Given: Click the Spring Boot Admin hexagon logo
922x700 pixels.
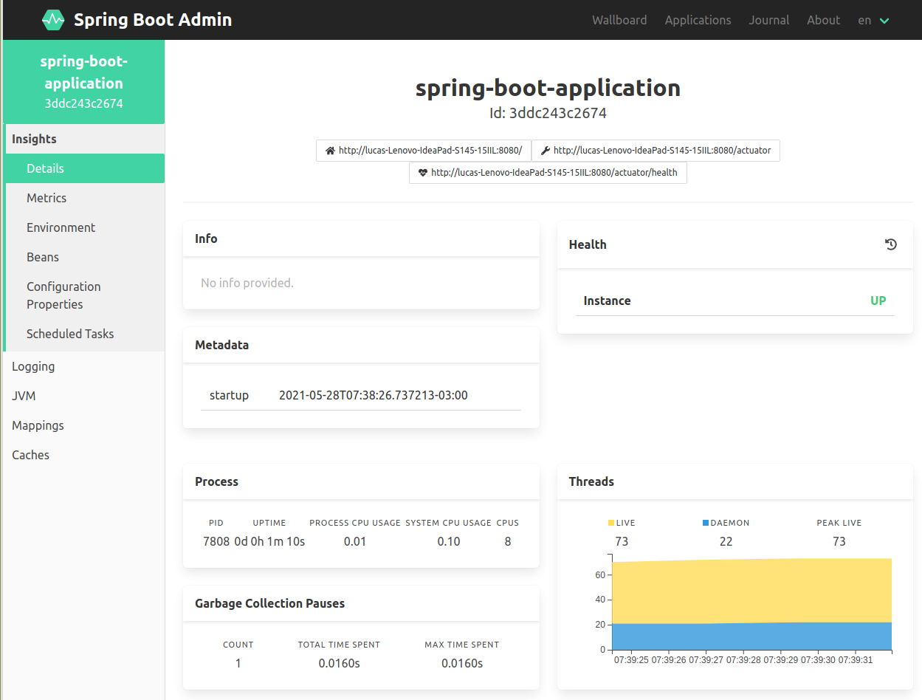Looking at the screenshot, I should coord(53,20).
